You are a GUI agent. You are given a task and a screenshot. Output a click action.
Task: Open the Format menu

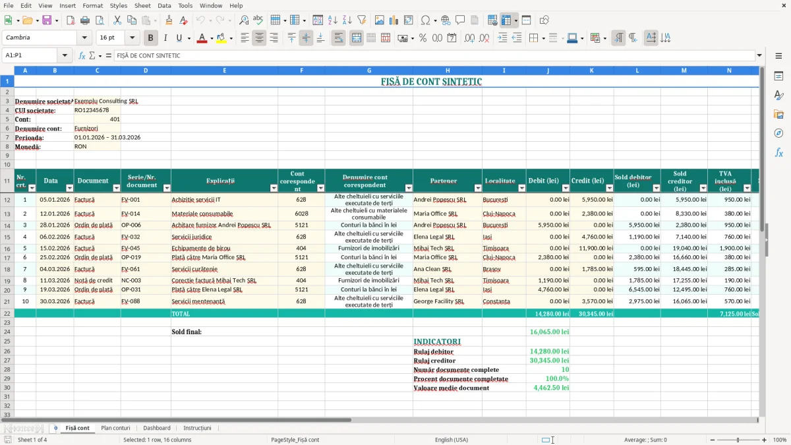coord(92,5)
